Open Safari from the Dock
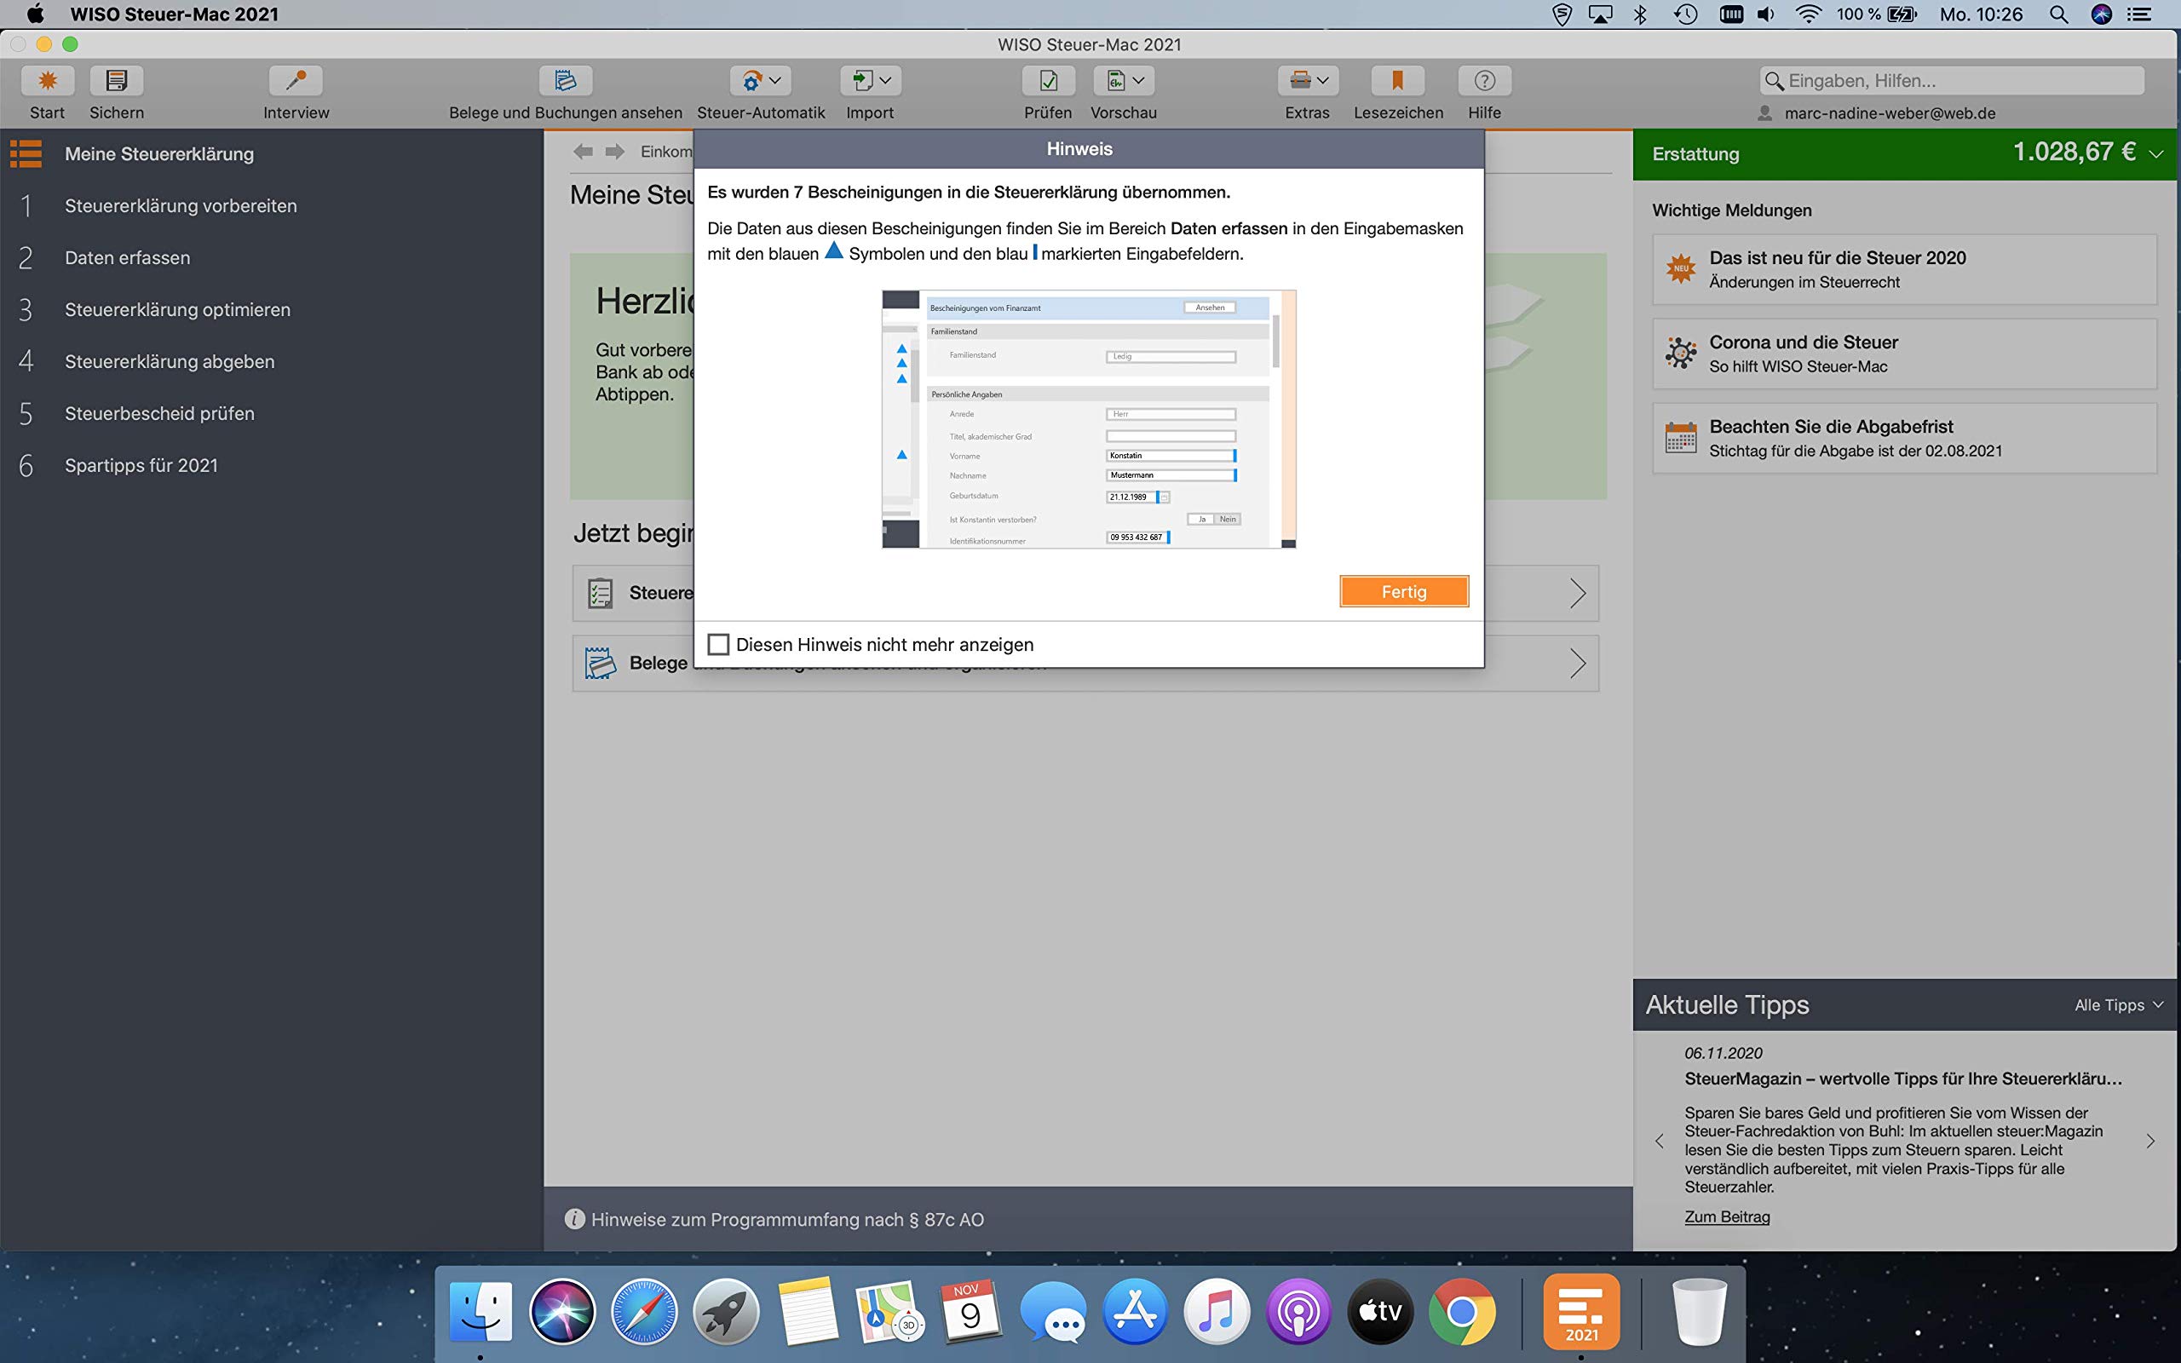Screen dimensions: 2181x1363 643,1312
